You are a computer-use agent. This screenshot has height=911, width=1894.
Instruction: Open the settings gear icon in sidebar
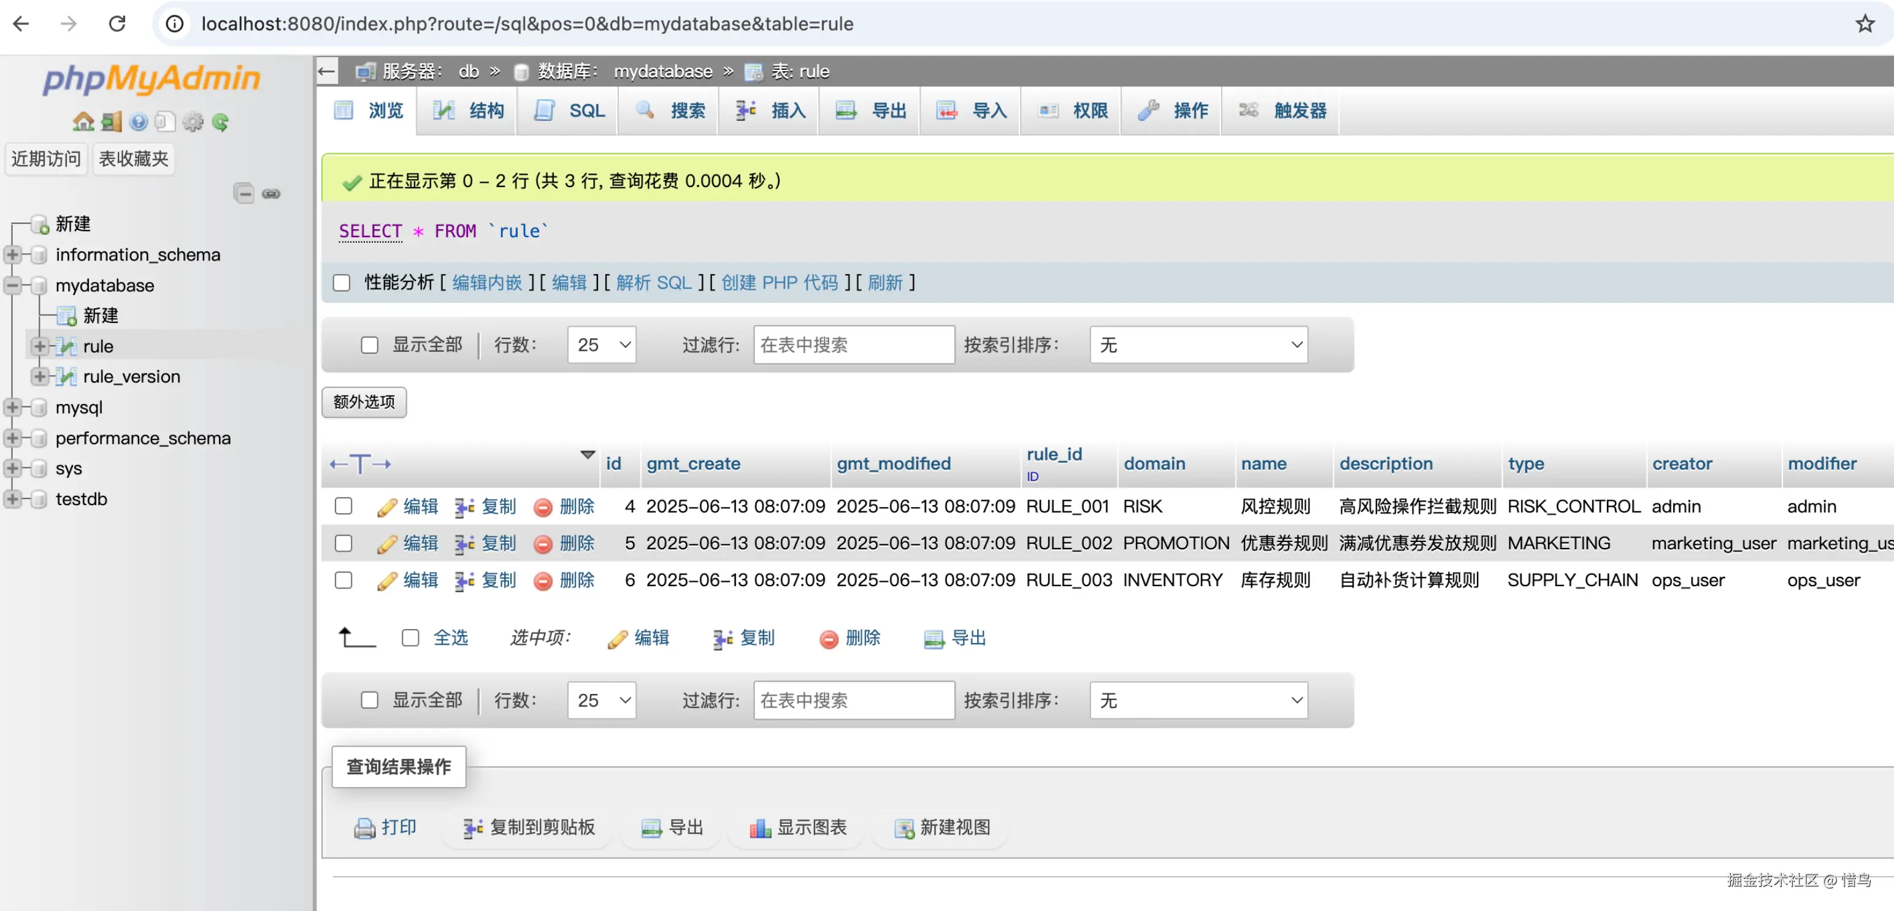coord(193,122)
